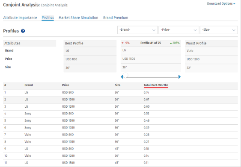The image size is (241, 167).
Task: Click the Brand column header in table
Action: point(29,85)
